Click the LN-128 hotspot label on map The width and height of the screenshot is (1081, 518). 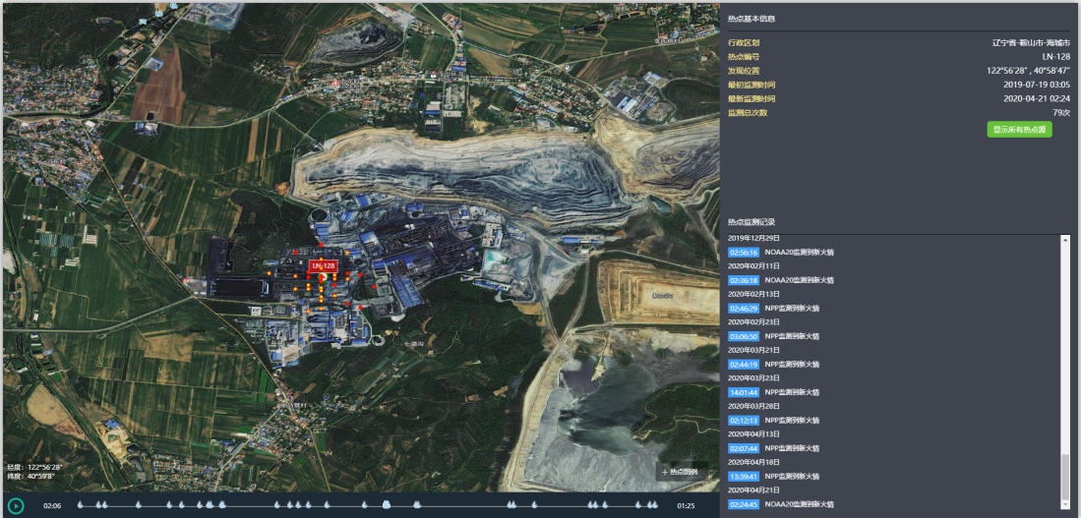pyautogui.click(x=324, y=266)
